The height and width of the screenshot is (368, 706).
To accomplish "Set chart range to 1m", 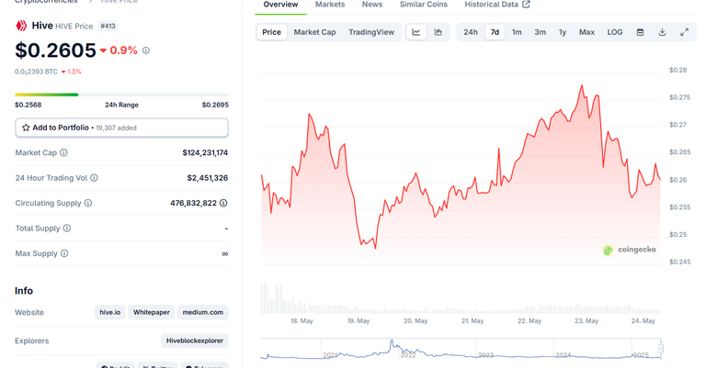I will (x=517, y=32).
